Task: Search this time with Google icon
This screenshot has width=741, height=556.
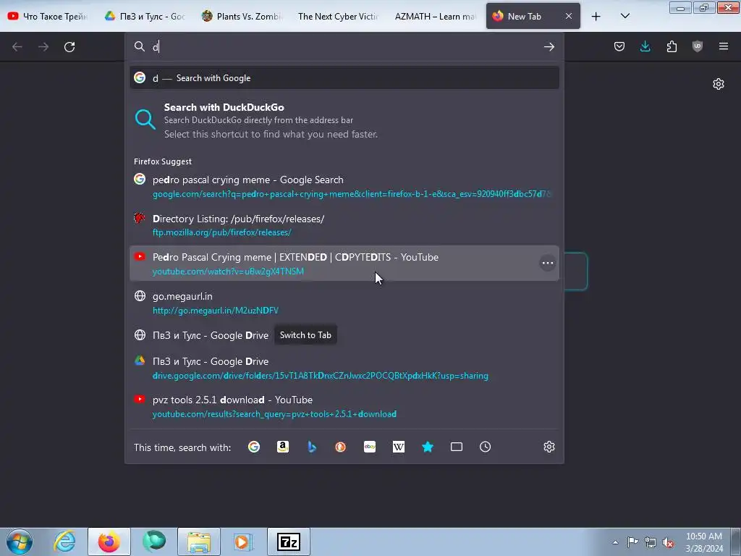Action: pos(254,447)
